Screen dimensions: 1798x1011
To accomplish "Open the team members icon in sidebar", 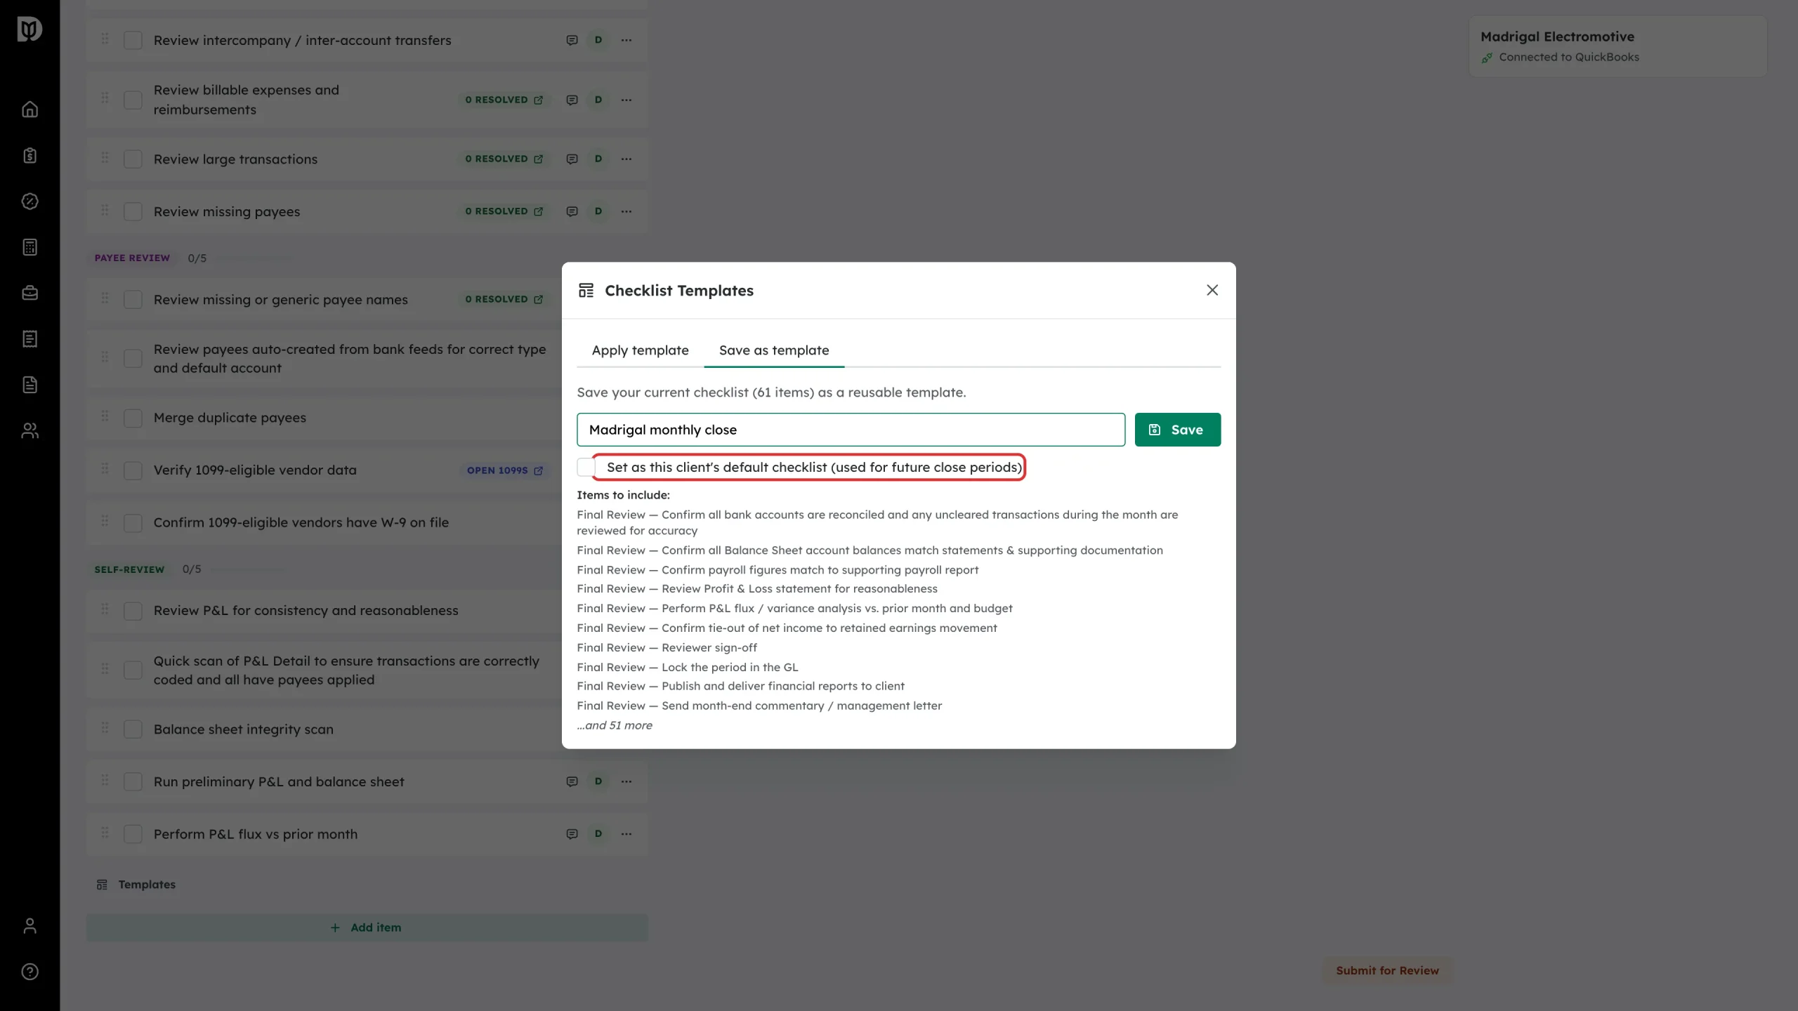I will 29,430.
